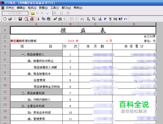163x124 pixels.
Task: Click the greyed table grid icon
Action: pyautogui.click(x=72, y=19)
